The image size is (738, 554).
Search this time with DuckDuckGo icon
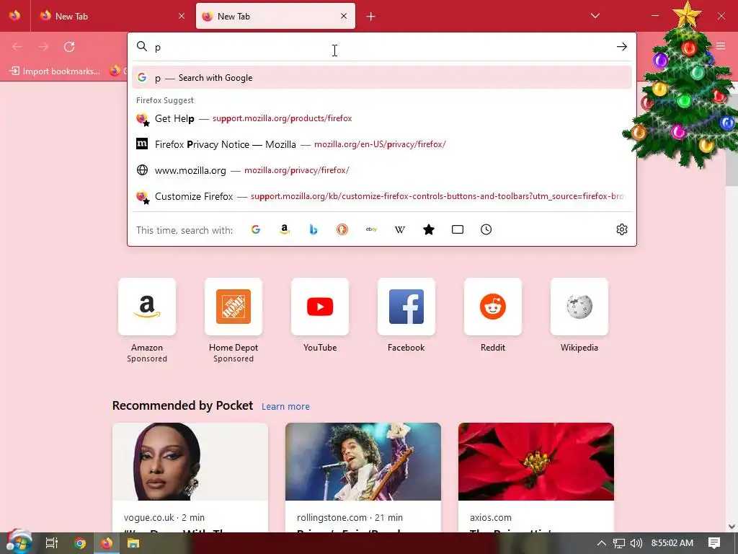pyautogui.click(x=342, y=229)
